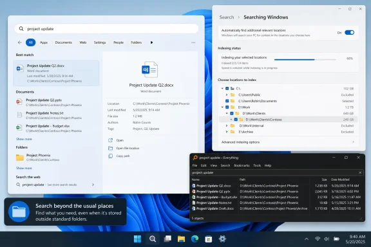Uncheck the D:\Work checkbox
Screen dimensions: 371x247
click(227, 107)
